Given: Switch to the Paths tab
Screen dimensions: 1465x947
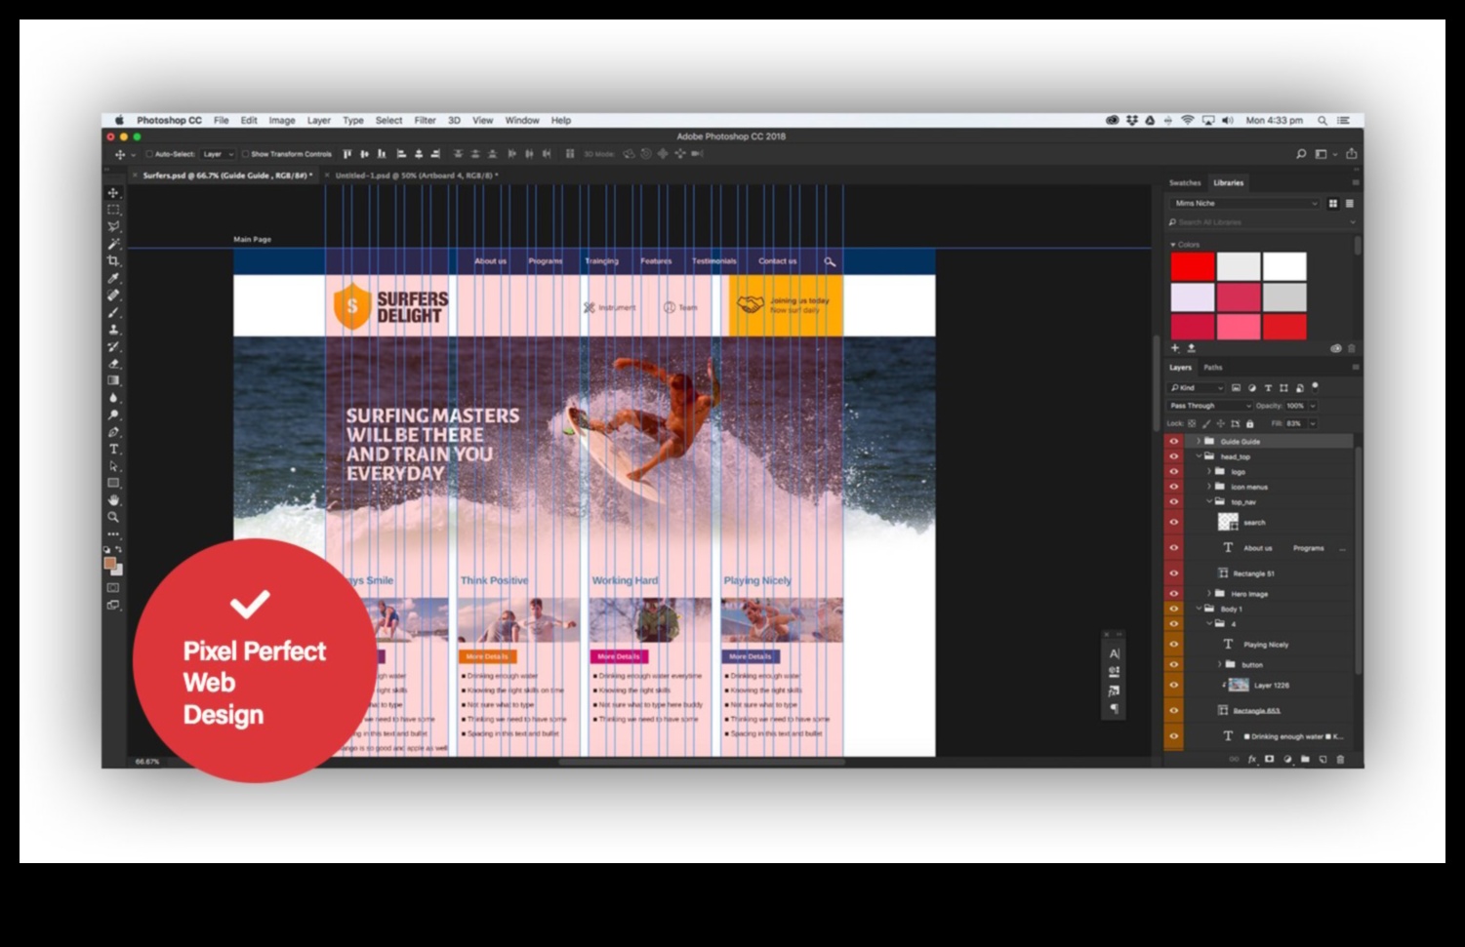Looking at the screenshot, I should click(1212, 368).
